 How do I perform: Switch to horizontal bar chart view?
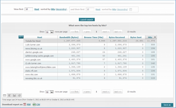point(9,95)
